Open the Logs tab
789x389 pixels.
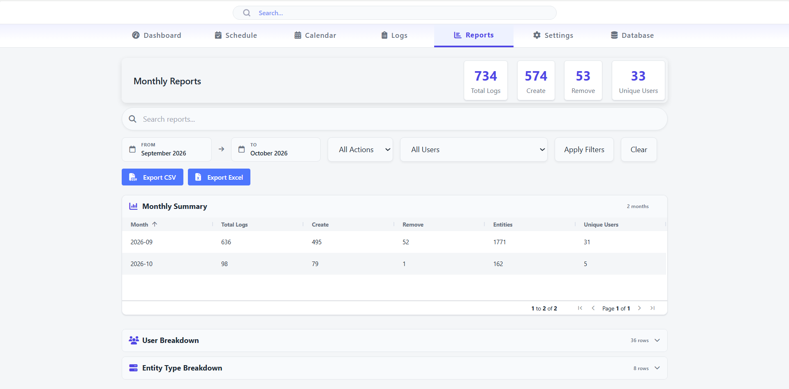point(394,35)
